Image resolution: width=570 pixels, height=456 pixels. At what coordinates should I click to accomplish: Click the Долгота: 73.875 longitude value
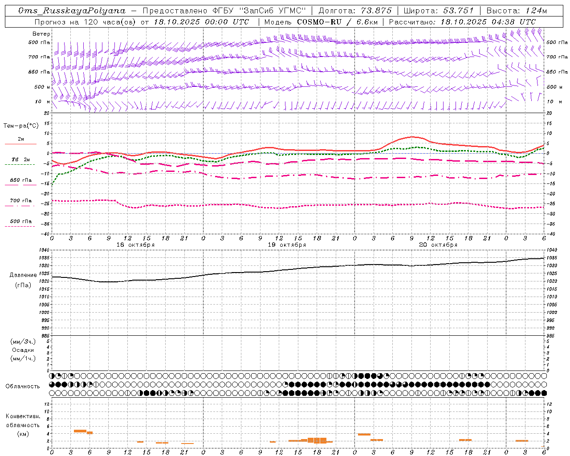(355, 11)
